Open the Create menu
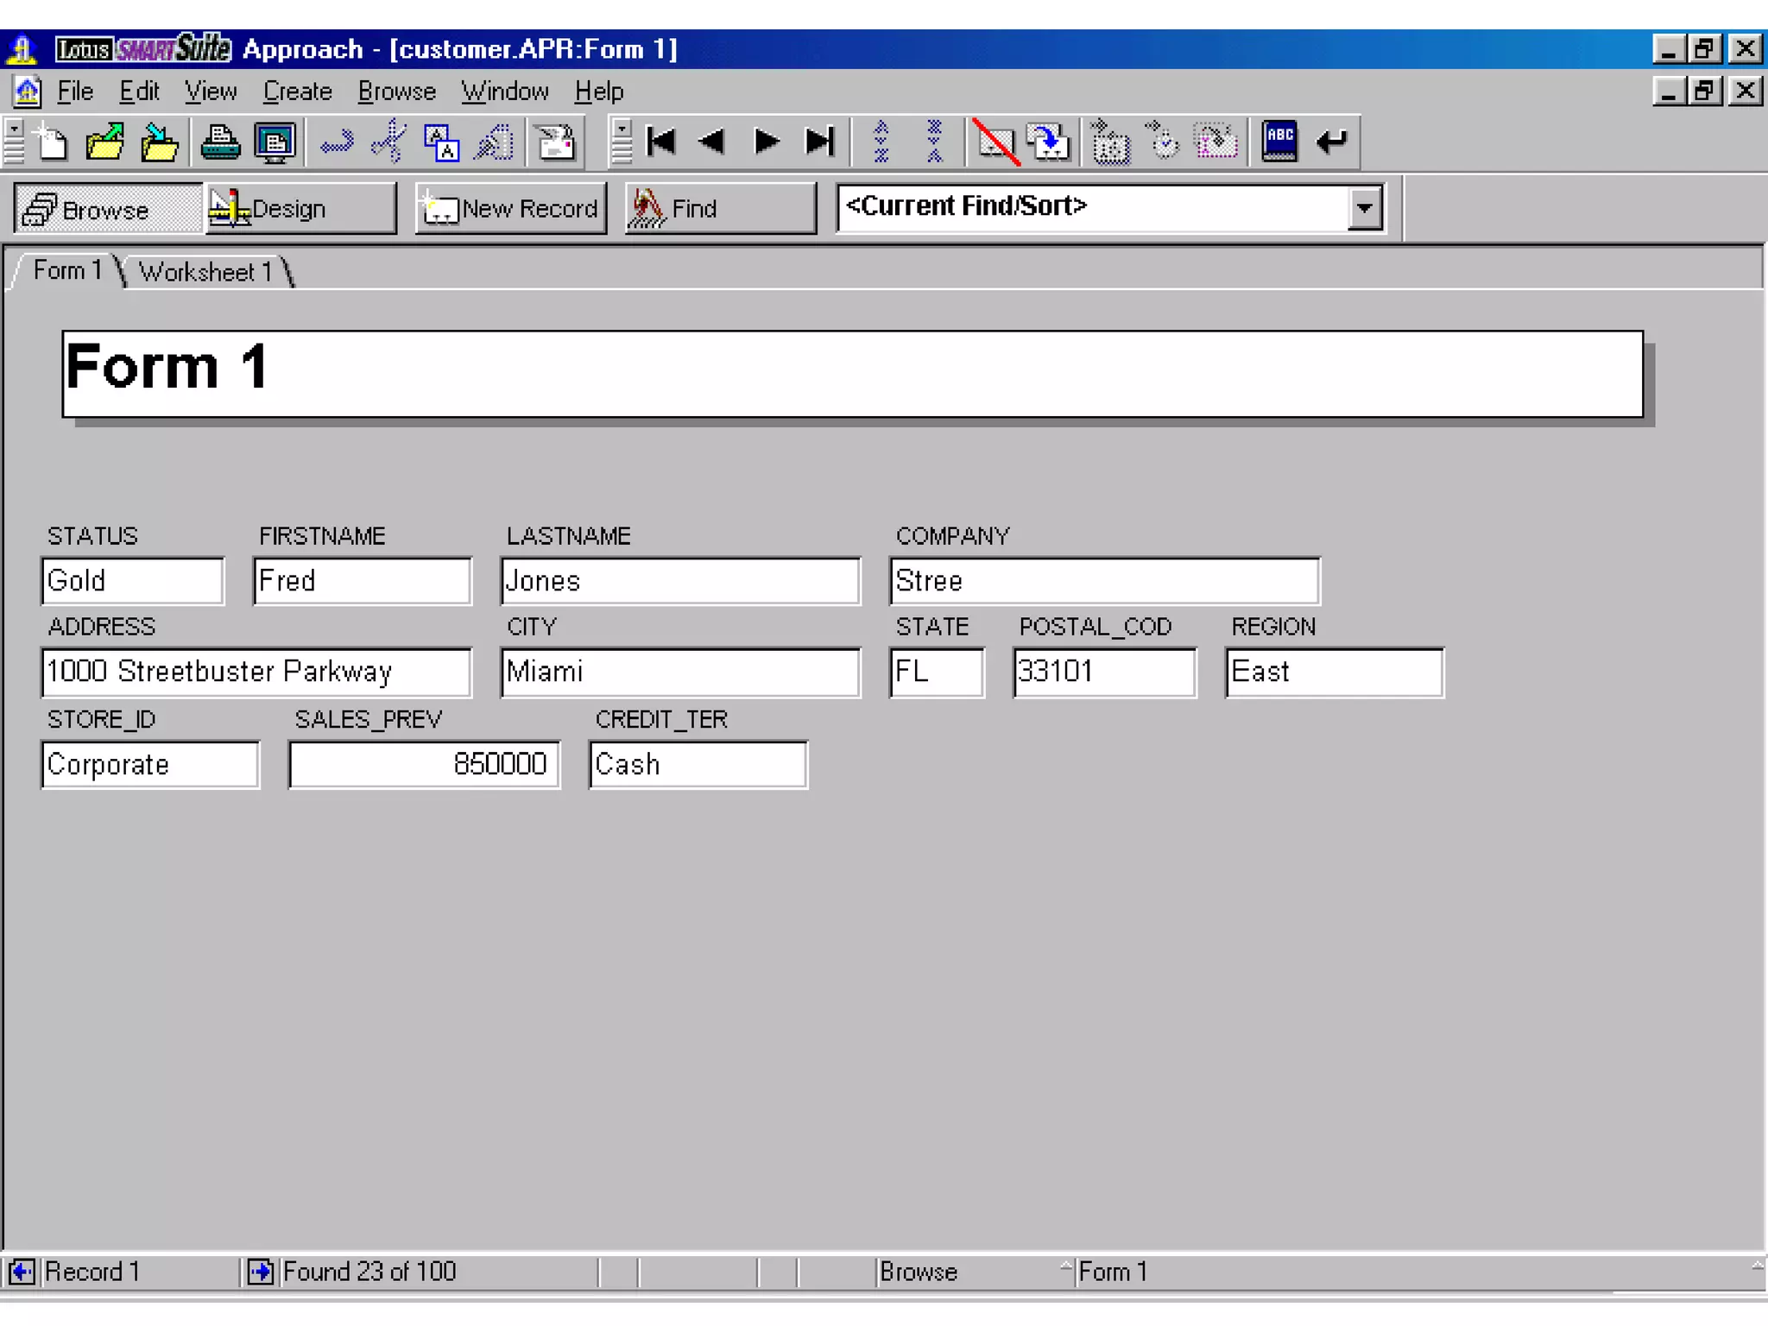 (x=297, y=92)
